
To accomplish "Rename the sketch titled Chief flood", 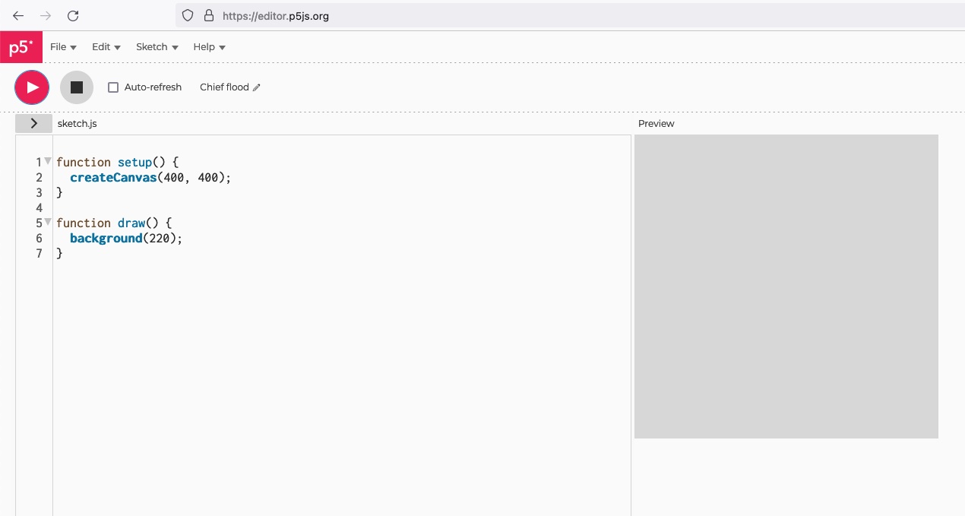I will (224, 87).
